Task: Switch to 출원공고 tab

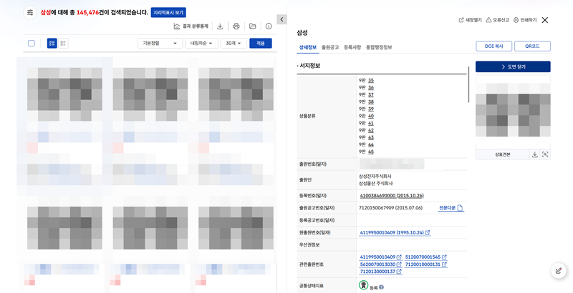Action: [330, 47]
